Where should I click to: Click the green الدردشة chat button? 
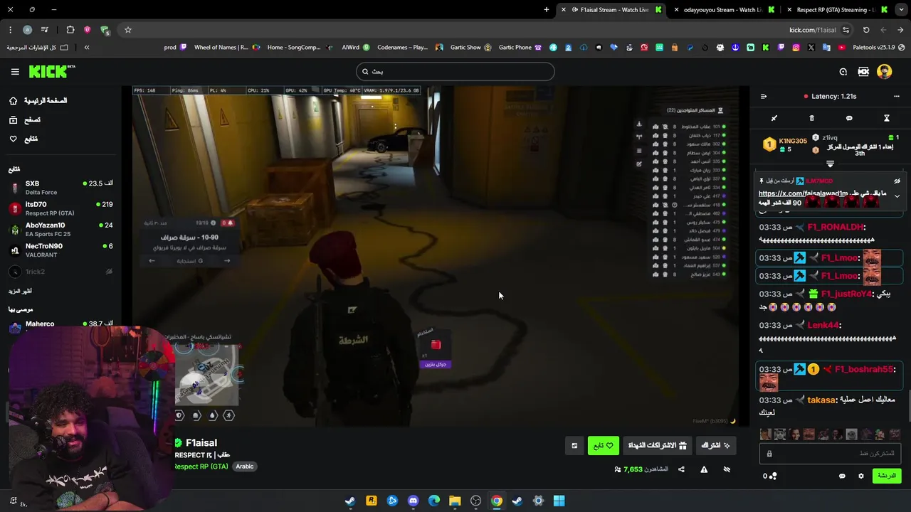[x=886, y=476]
